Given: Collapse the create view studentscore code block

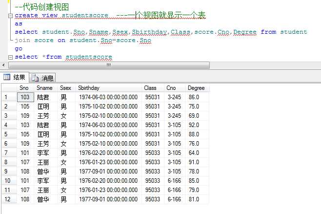Looking at the screenshot, I should coord(10,16).
